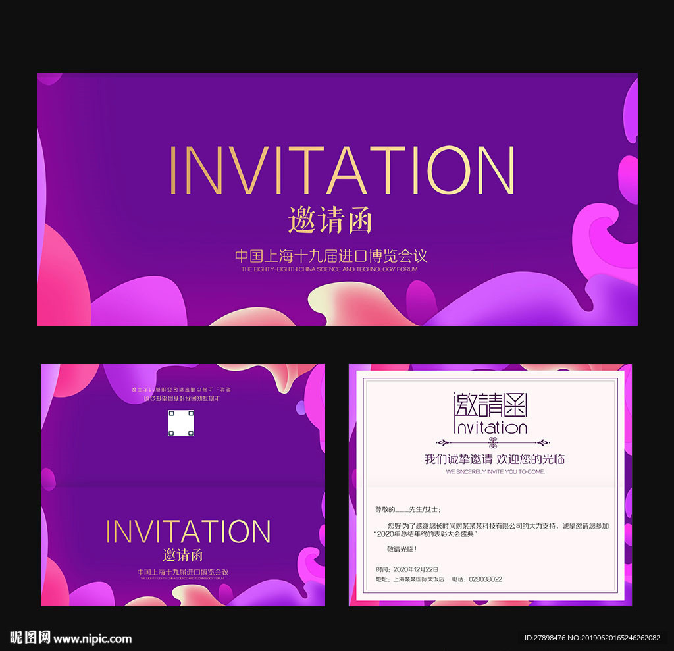The width and height of the screenshot is (674, 651).
Task: Click 中国上海十九届进口博览会议 on the top card
Action: click(331, 256)
